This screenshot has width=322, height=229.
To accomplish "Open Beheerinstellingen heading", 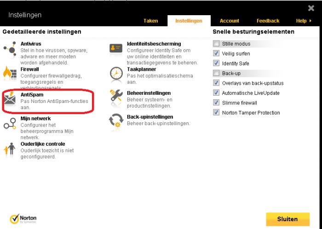I will pos(149,93).
